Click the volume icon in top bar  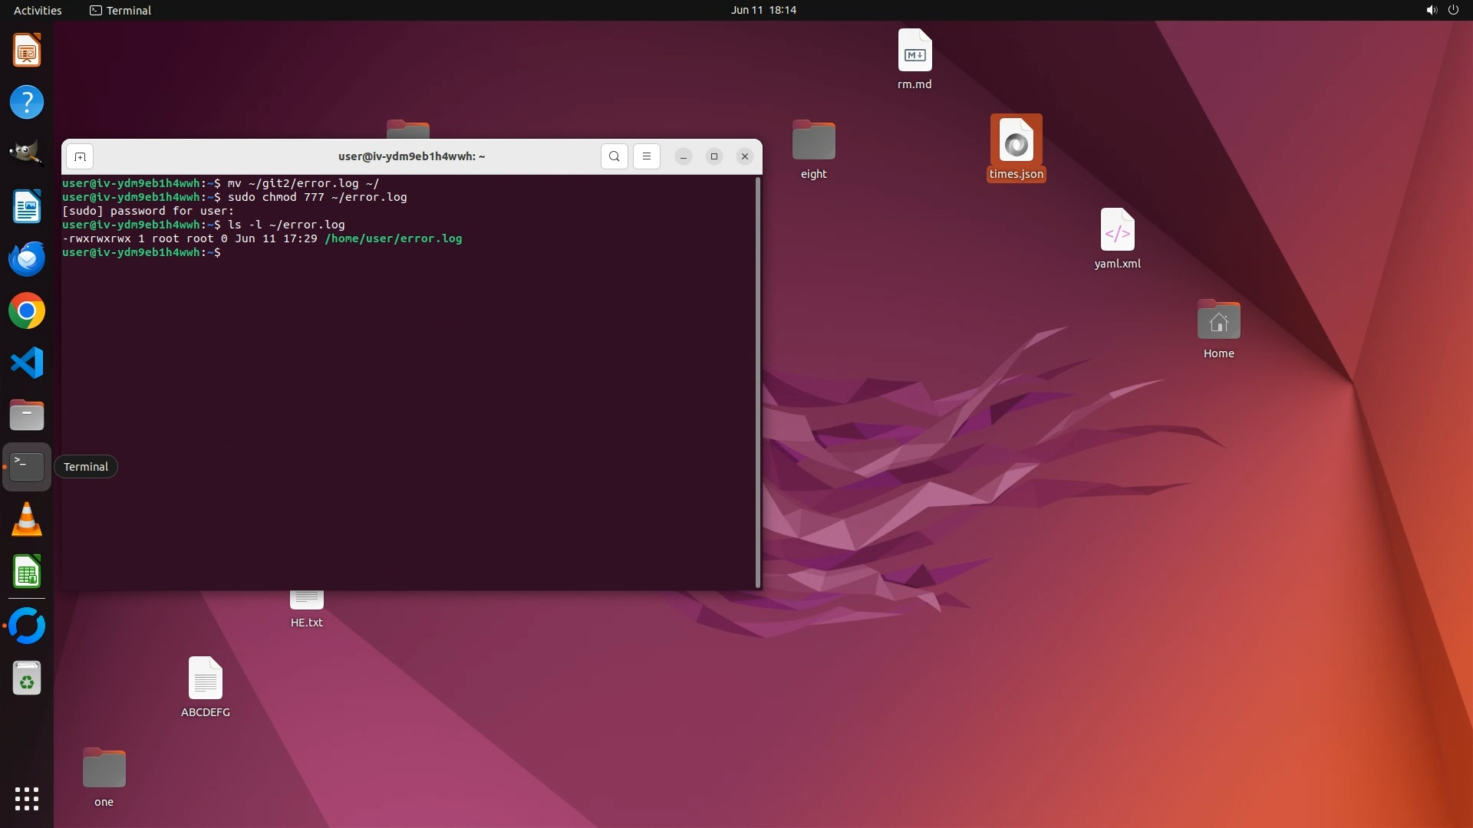click(x=1431, y=10)
